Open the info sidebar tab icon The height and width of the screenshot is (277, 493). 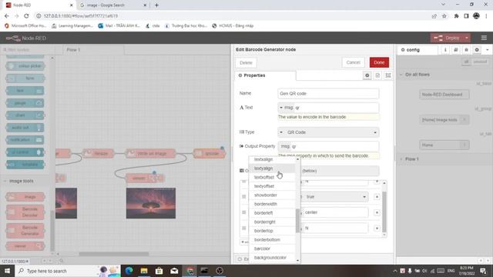pyautogui.click(x=445, y=50)
